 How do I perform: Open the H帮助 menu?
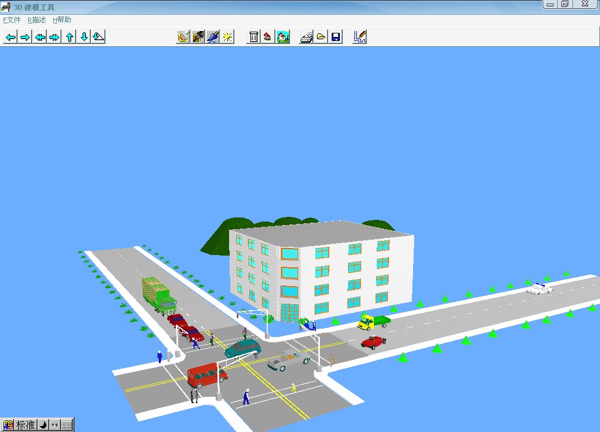62,20
